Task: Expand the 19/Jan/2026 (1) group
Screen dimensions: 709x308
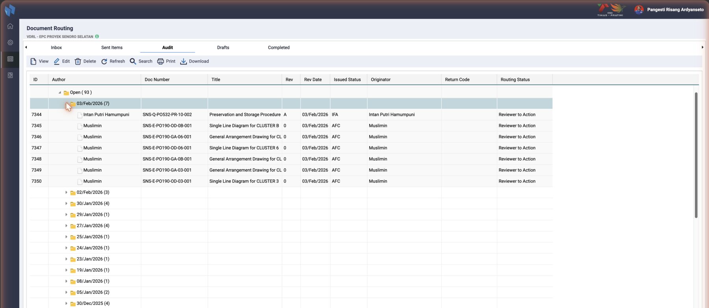Action: (66, 270)
